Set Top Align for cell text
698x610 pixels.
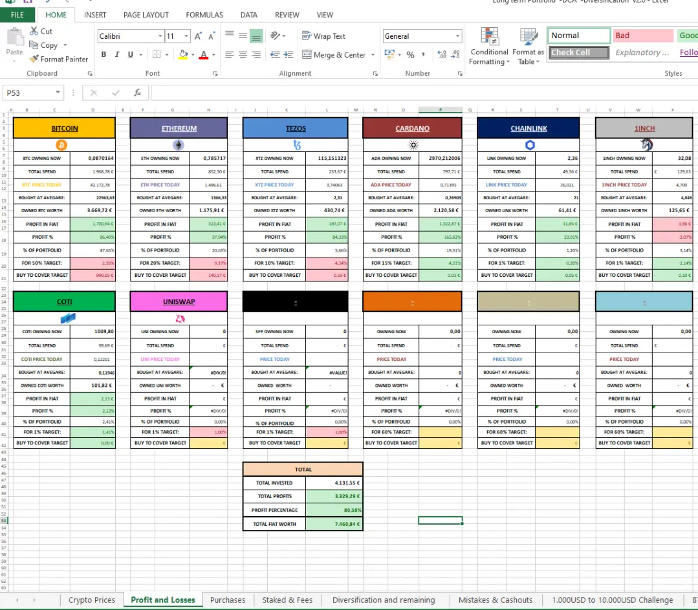coord(229,35)
